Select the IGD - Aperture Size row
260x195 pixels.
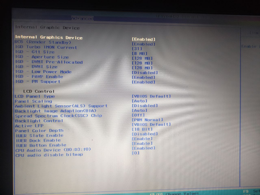point(42,57)
